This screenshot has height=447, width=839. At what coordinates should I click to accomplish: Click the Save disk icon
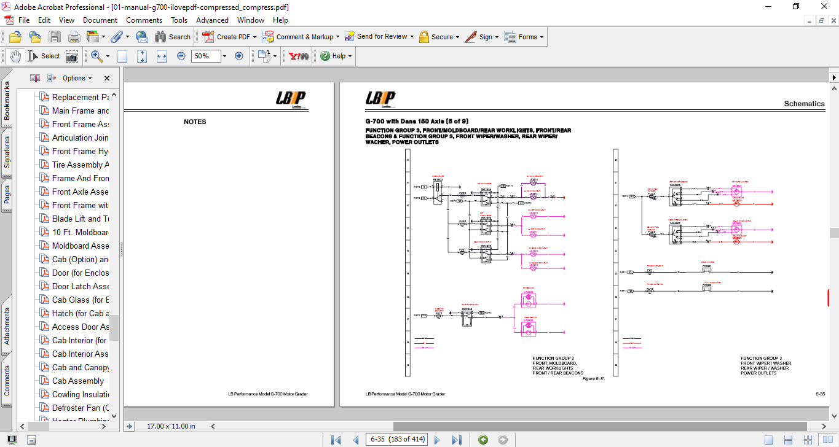55,37
